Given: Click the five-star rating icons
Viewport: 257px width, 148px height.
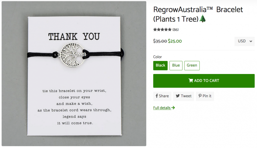Looking at the screenshot, I should (162, 30).
